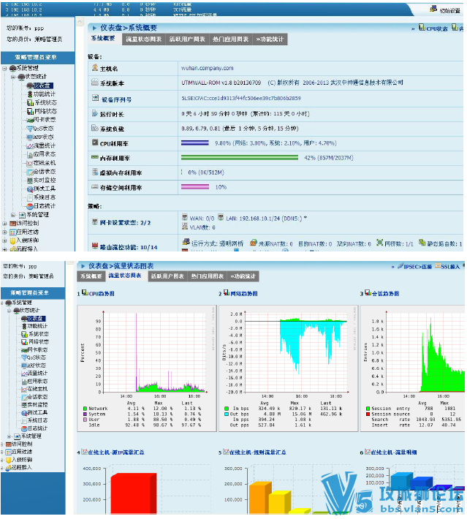Switch to 活跃用户图表 tab on 系统概要 page

pyautogui.click(x=187, y=39)
